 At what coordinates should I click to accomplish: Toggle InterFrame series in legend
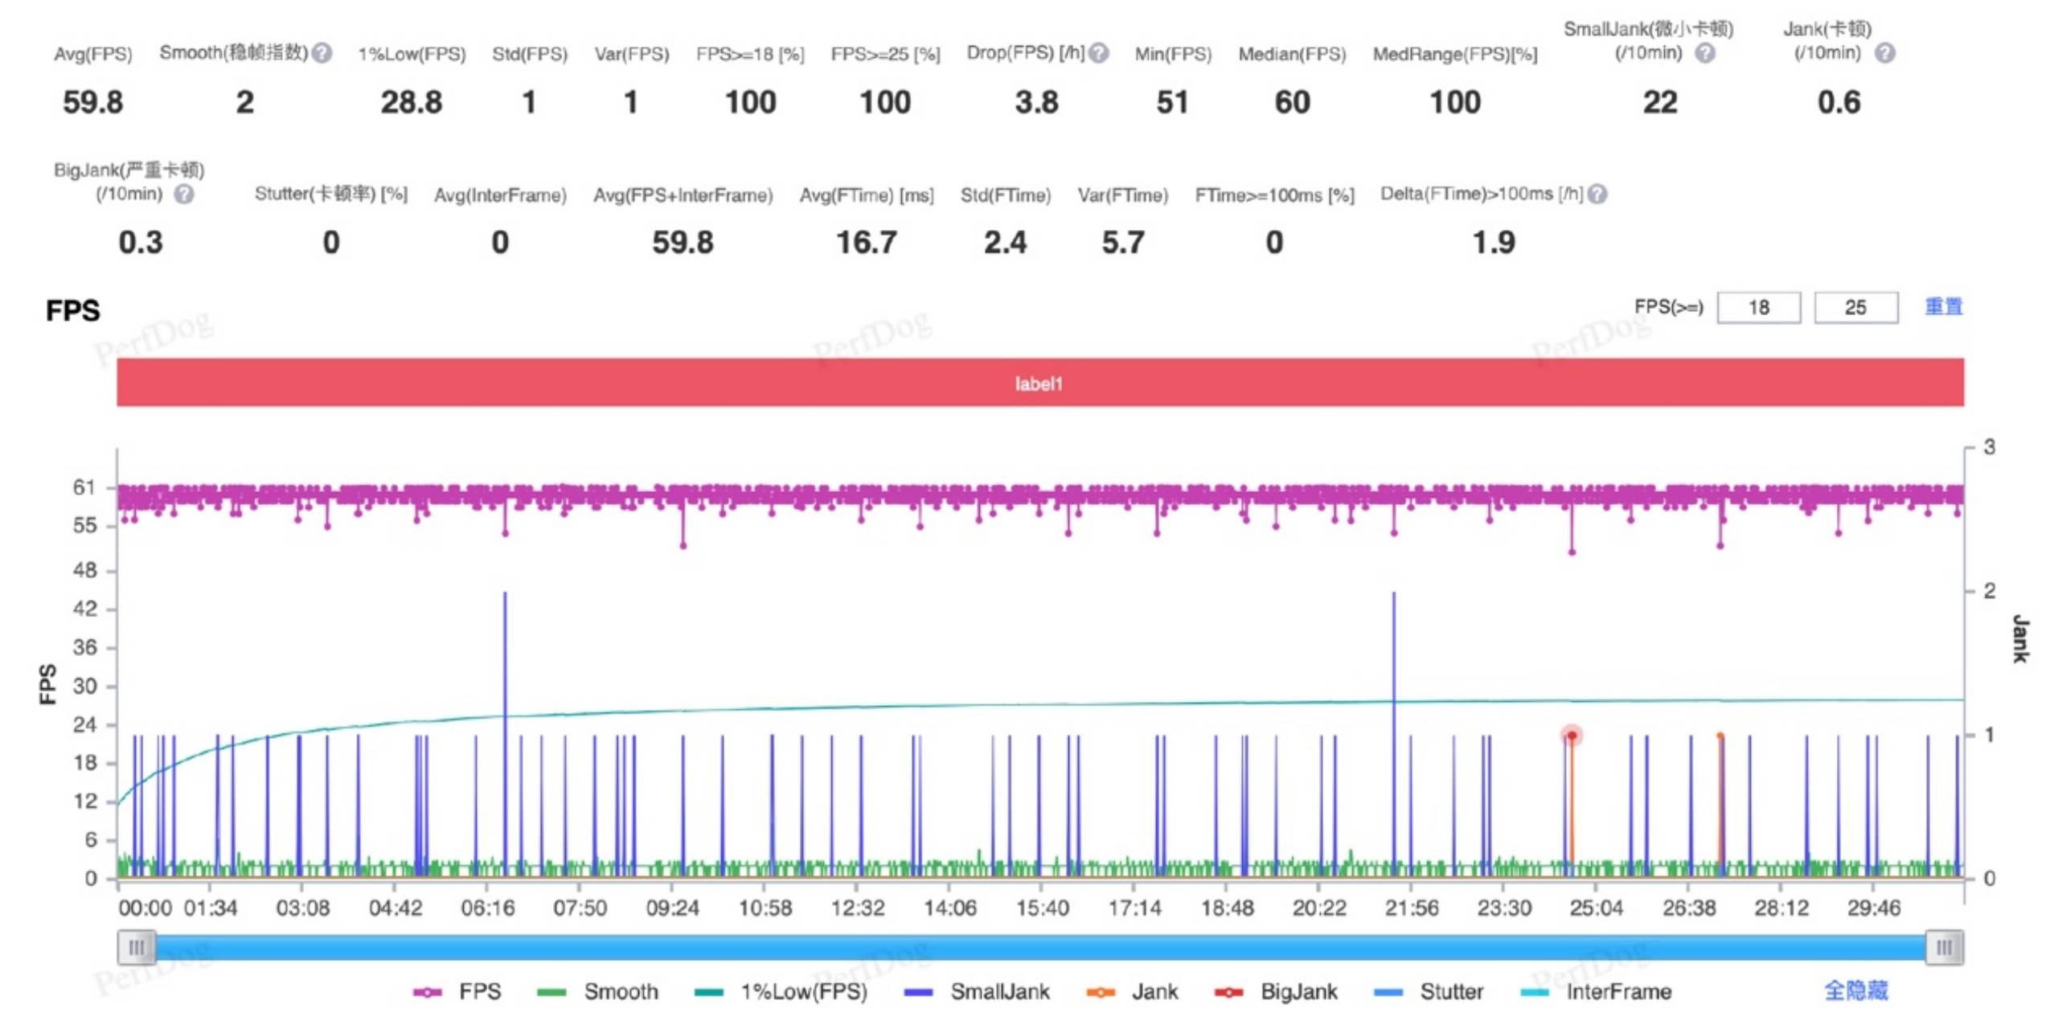1596,991
